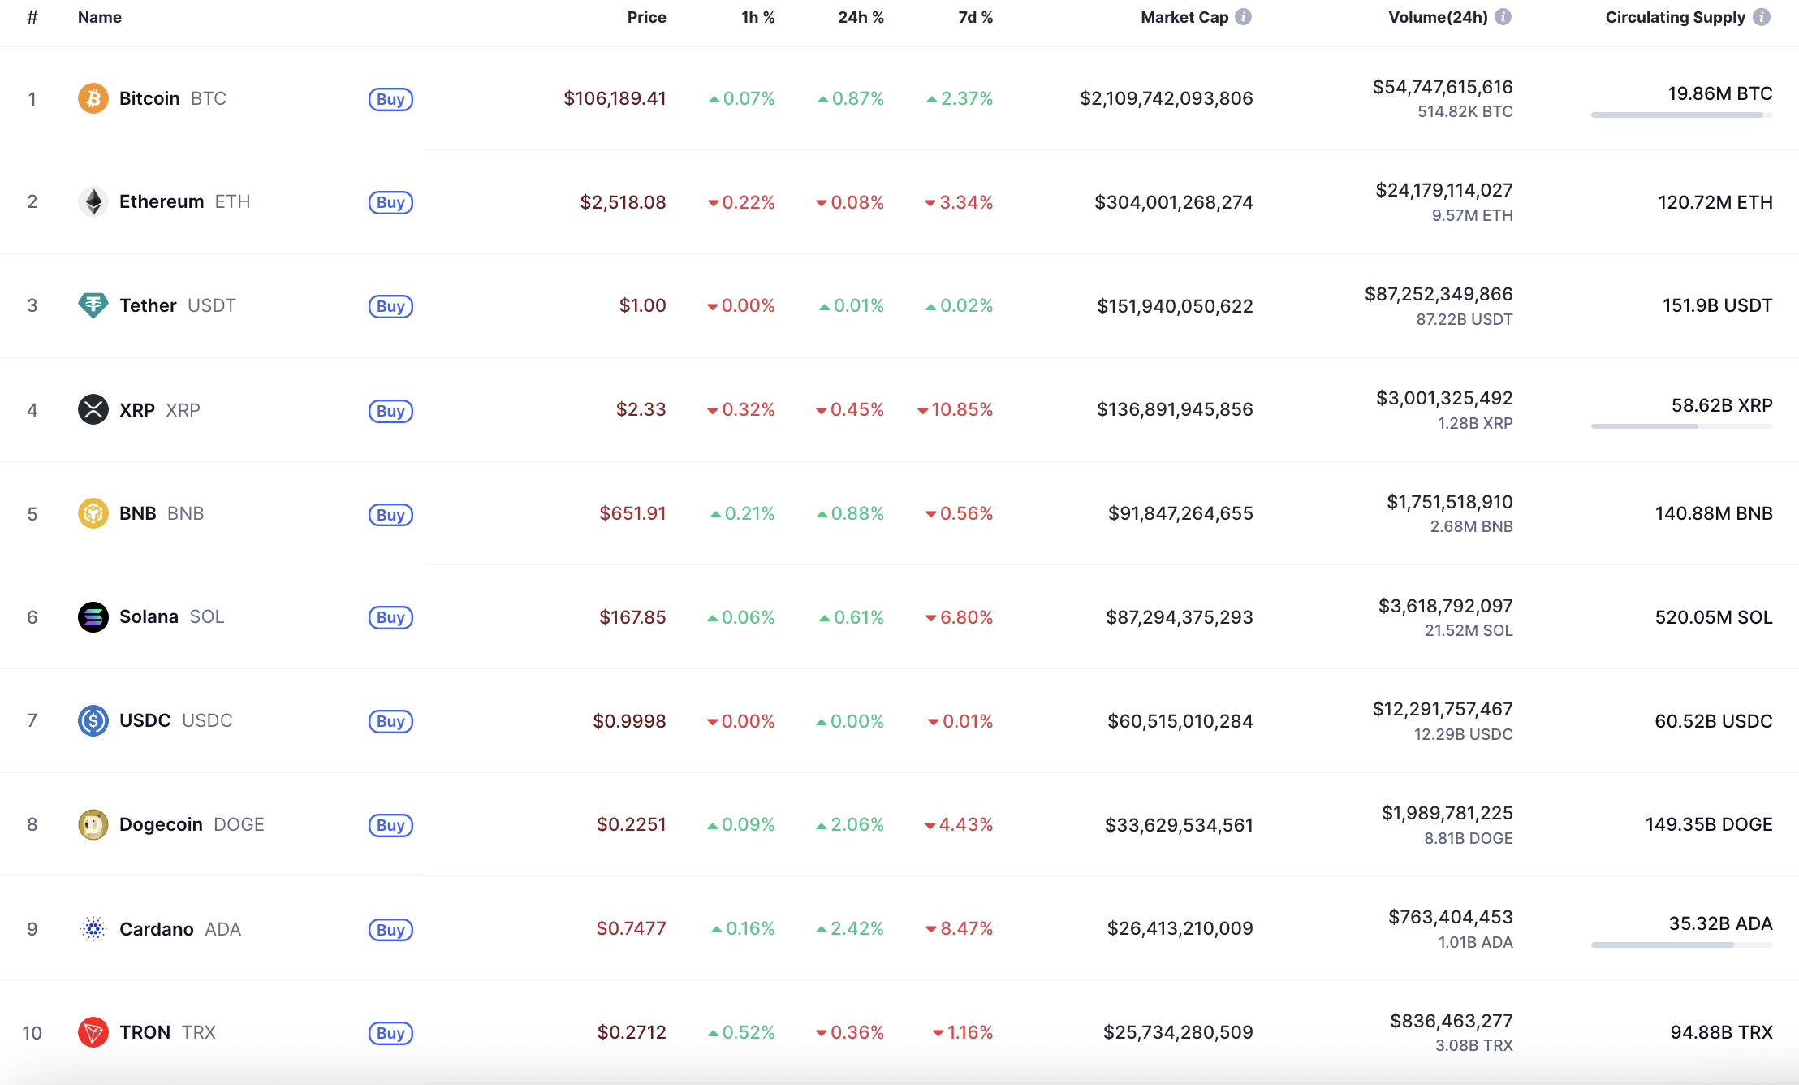Sort table by 24h % column

[861, 17]
